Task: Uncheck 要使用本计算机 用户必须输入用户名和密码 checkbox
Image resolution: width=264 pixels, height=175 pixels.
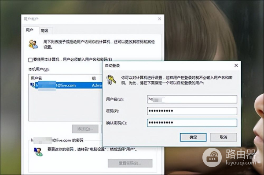Action: 30,60
